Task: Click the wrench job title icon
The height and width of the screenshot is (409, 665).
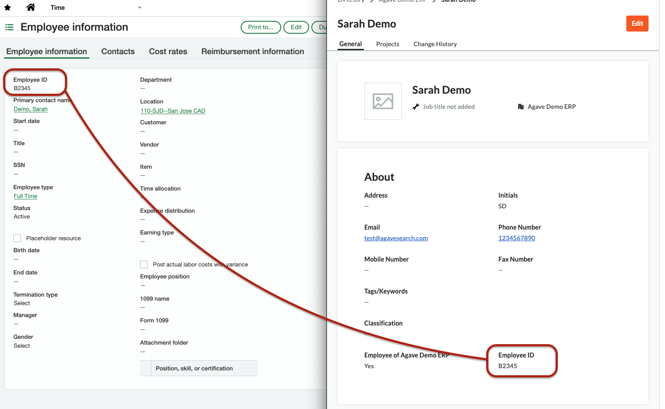Action: coord(416,107)
